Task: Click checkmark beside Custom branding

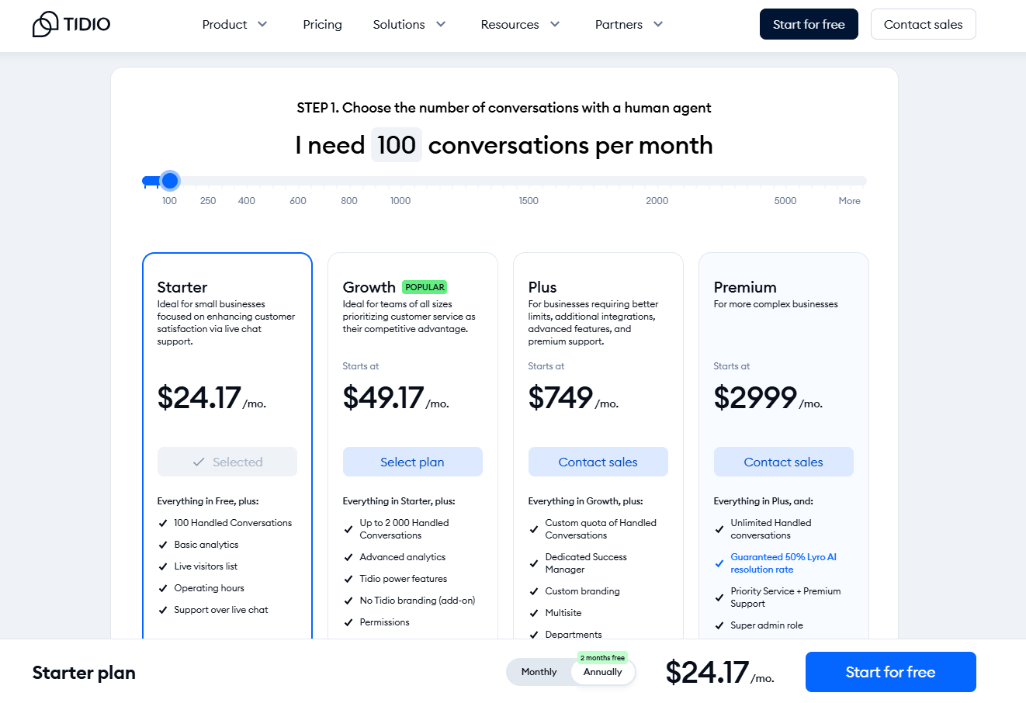Action: click(534, 591)
